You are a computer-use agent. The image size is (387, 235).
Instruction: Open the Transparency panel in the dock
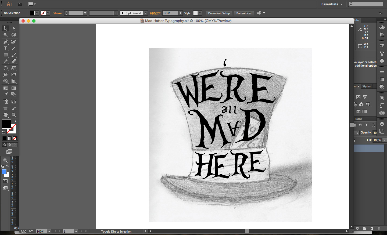click(382, 87)
